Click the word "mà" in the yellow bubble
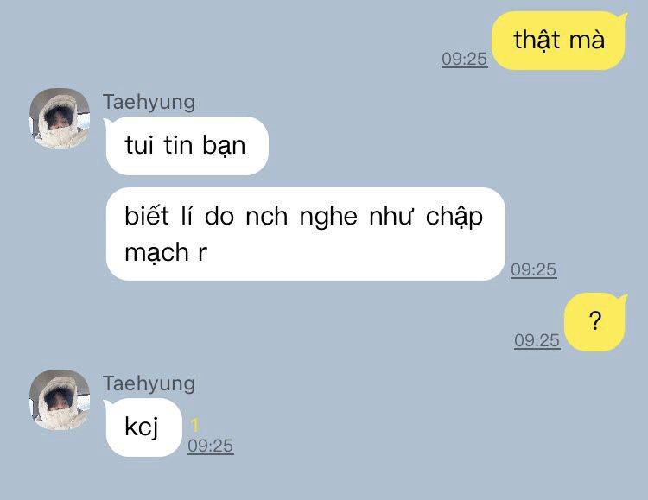Viewport: 648px width, 500px height. coord(587,40)
